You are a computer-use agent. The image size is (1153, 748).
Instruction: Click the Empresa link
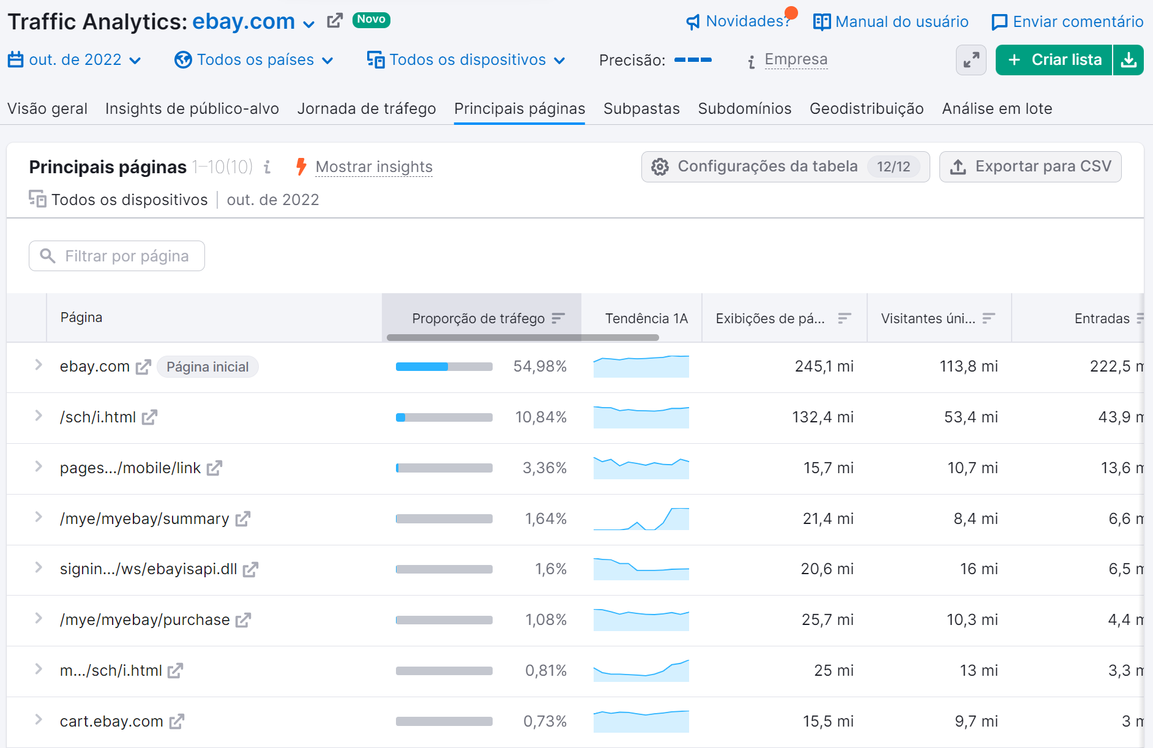pyautogui.click(x=796, y=59)
